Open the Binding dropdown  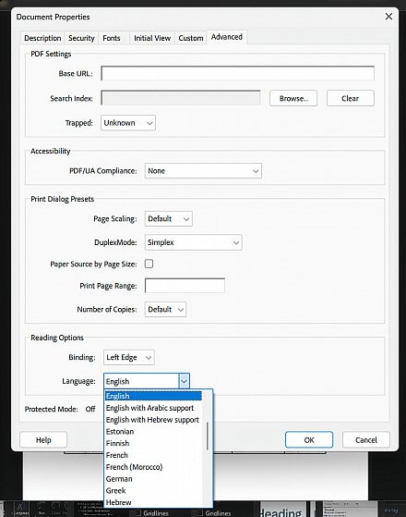(129, 357)
